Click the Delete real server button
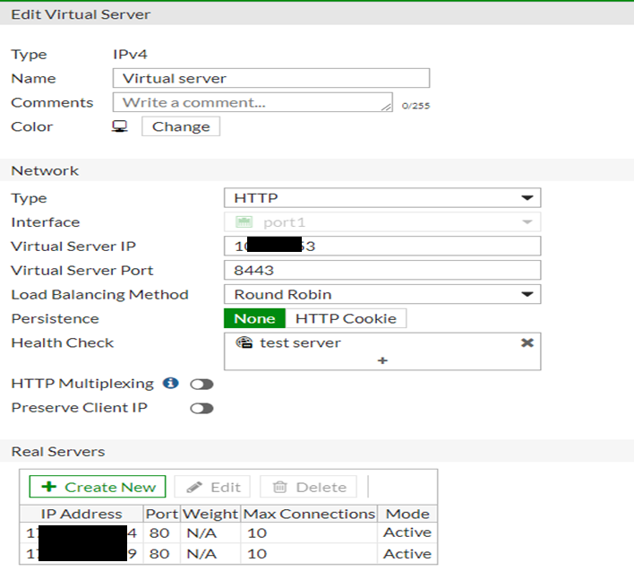Screen dimensions: 634x580 [x=309, y=487]
